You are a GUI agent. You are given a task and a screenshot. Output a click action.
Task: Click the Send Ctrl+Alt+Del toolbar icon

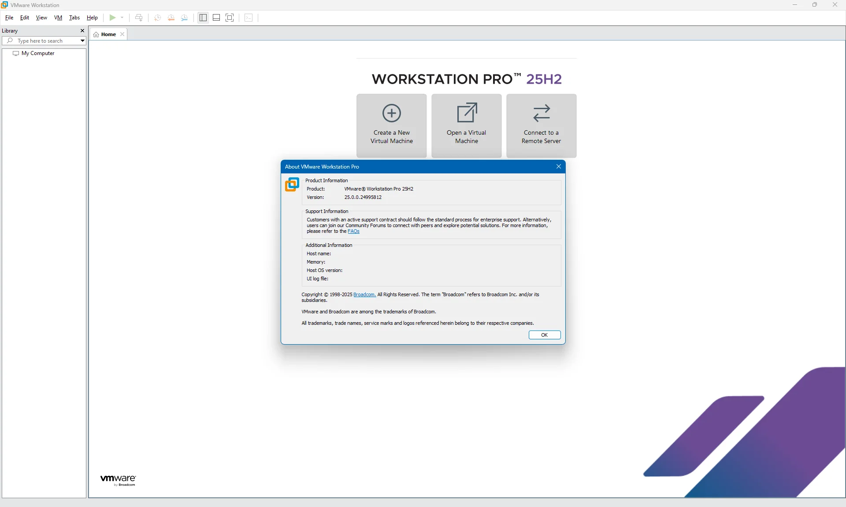[x=139, y=18]
